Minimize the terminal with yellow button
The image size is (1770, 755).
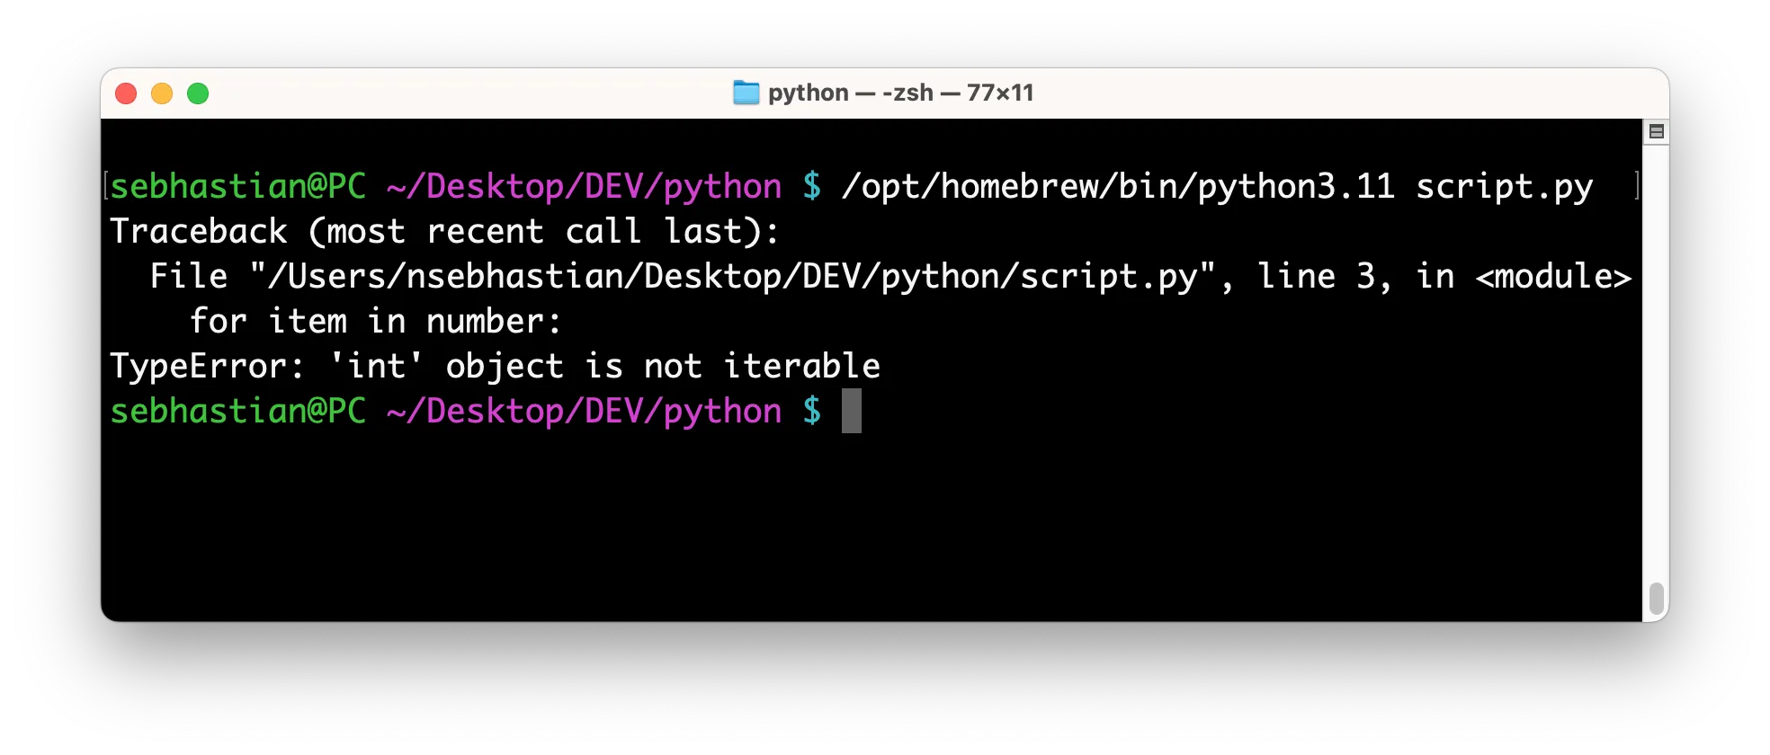point(162,93)
